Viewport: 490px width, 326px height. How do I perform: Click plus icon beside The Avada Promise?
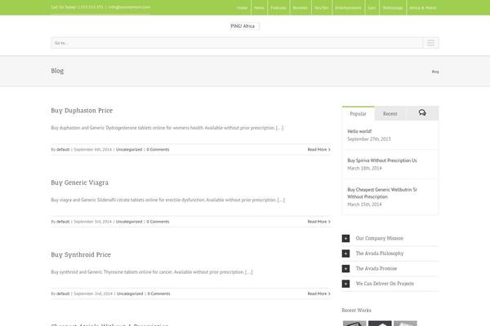345,269
